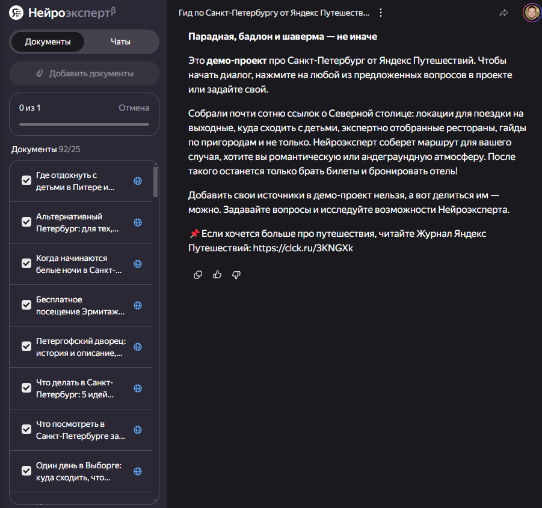Screen dimensions: 542x508
Task: Click document title Бесплатное посещение Эрмитаж
Action: pos(80,305)
